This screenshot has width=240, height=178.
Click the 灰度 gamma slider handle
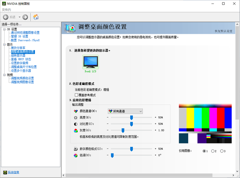pos(123,131)
